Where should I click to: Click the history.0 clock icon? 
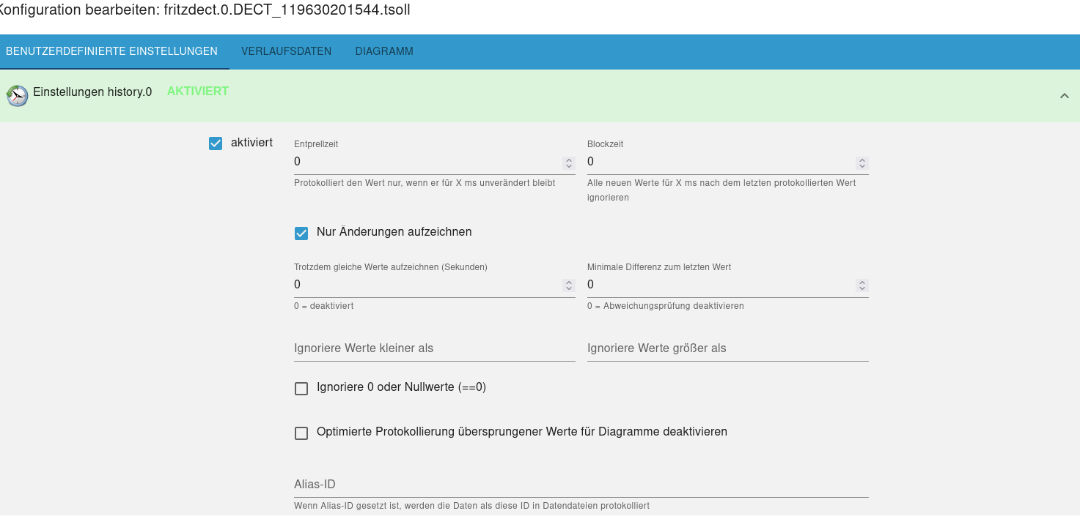pos(17,95)
